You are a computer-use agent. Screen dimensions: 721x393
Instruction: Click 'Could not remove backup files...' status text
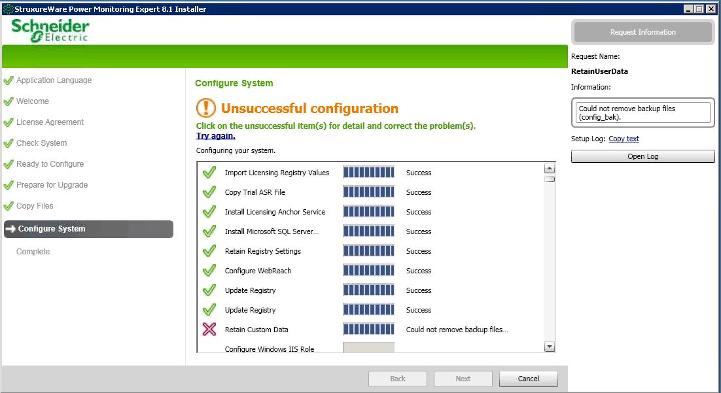tap(457, 330)
